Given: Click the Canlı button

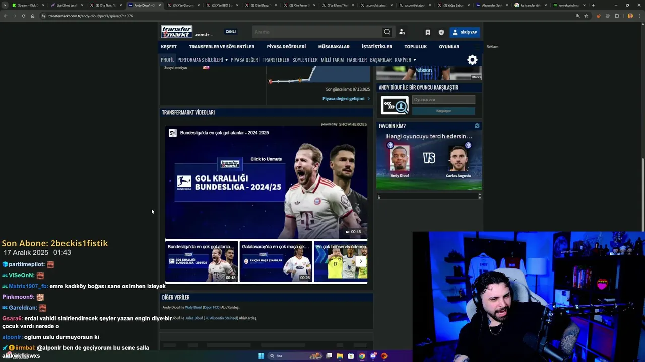Looking at the screenshot, I should coord(231,32).
